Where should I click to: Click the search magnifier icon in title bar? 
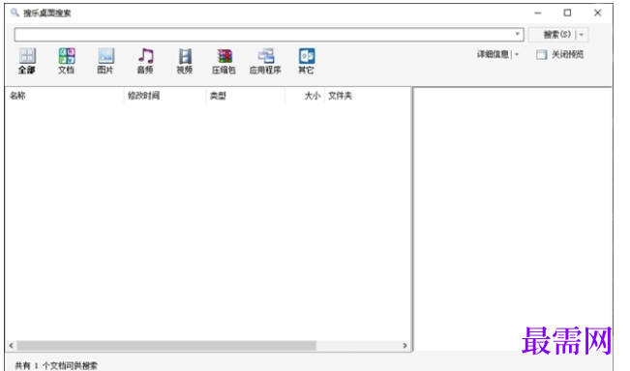coord(15,13)
